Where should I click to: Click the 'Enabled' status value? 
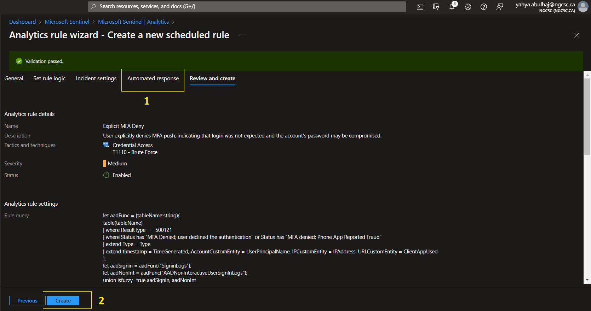(x=122, y=175)
